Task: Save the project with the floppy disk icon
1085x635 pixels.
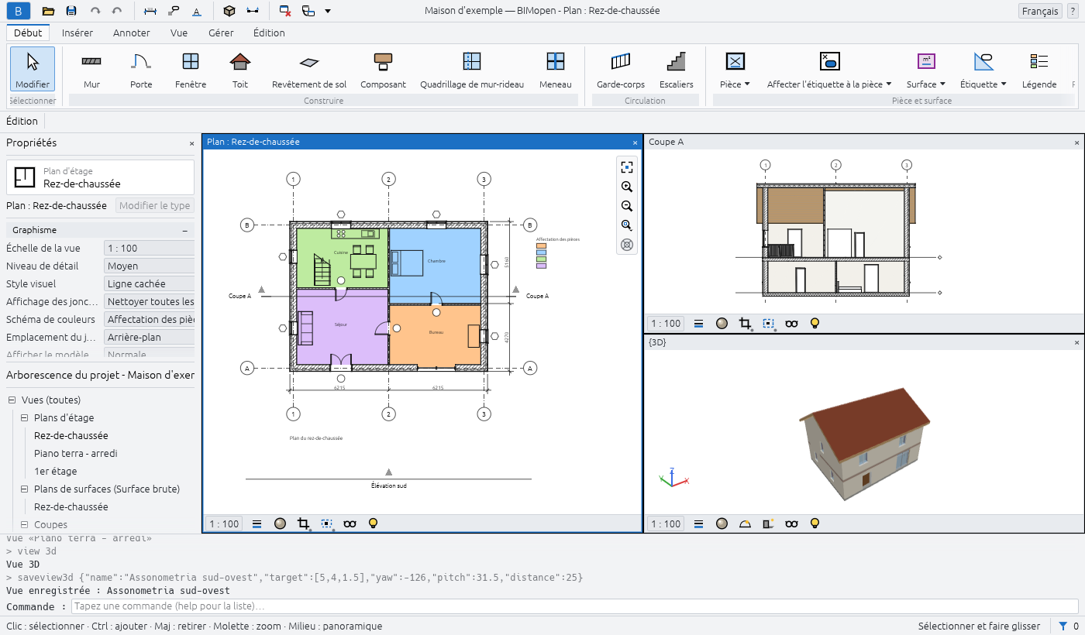Action: click(71, 11)
